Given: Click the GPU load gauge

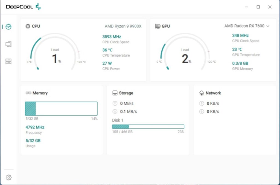Looking at the screenshot, I should 185,52.
